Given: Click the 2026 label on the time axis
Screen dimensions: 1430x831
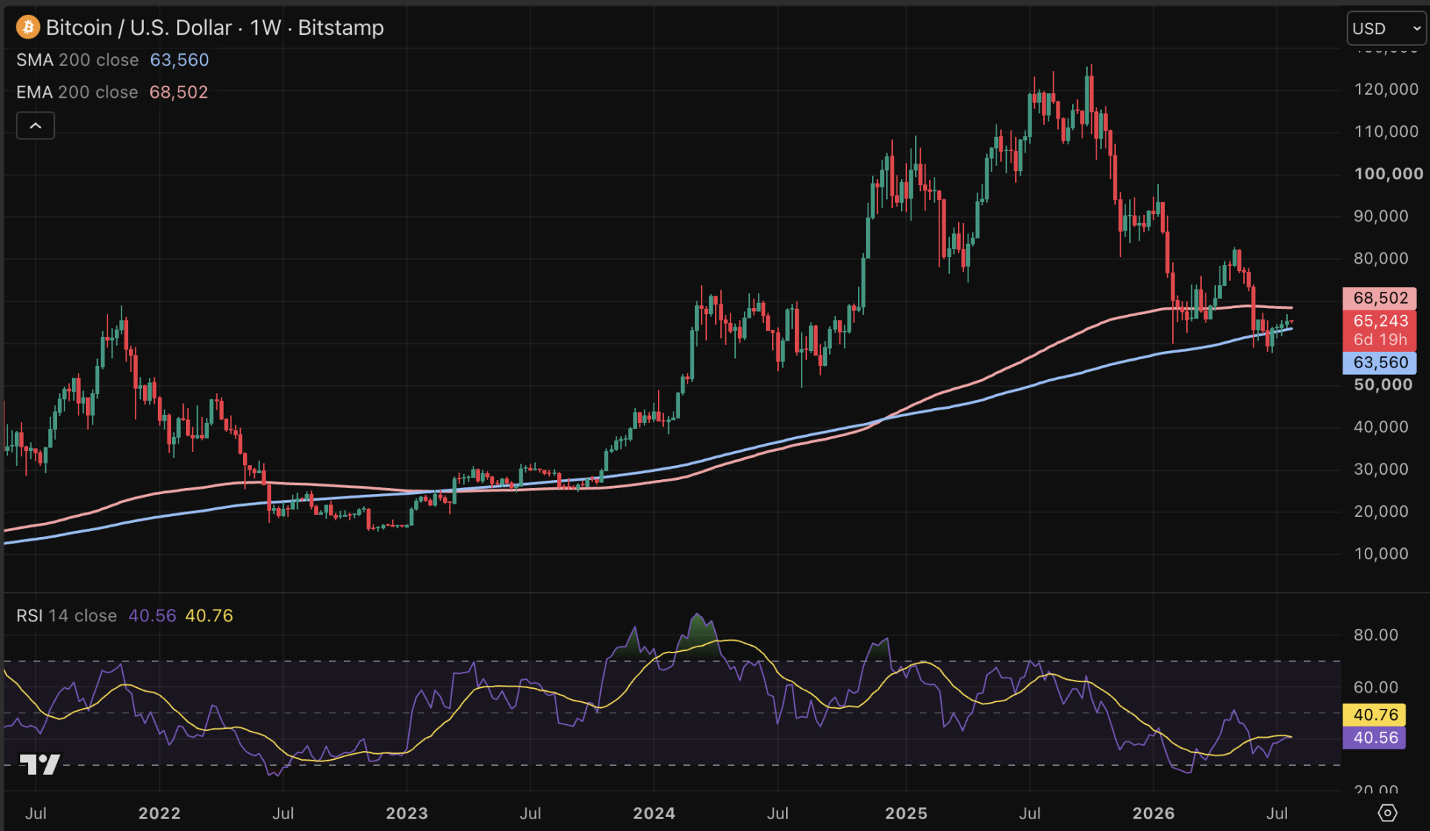Looking at the screenshot, I should point(1154,813).
